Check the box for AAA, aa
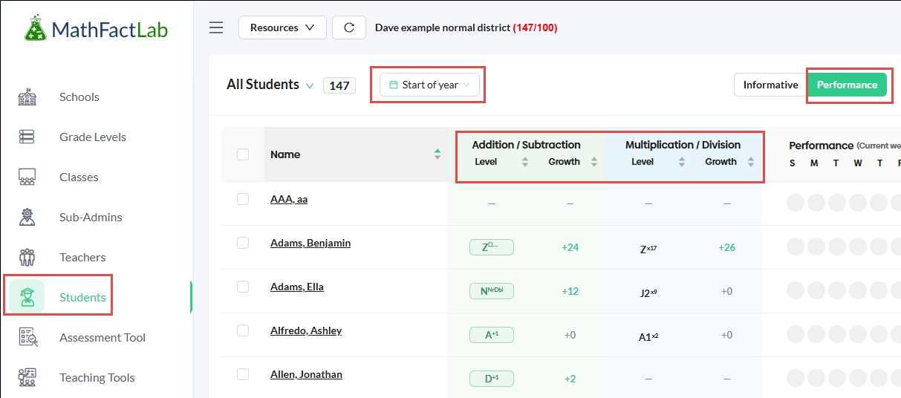The width and height of the screenshot is (901, 398). [x=243, y=199]
